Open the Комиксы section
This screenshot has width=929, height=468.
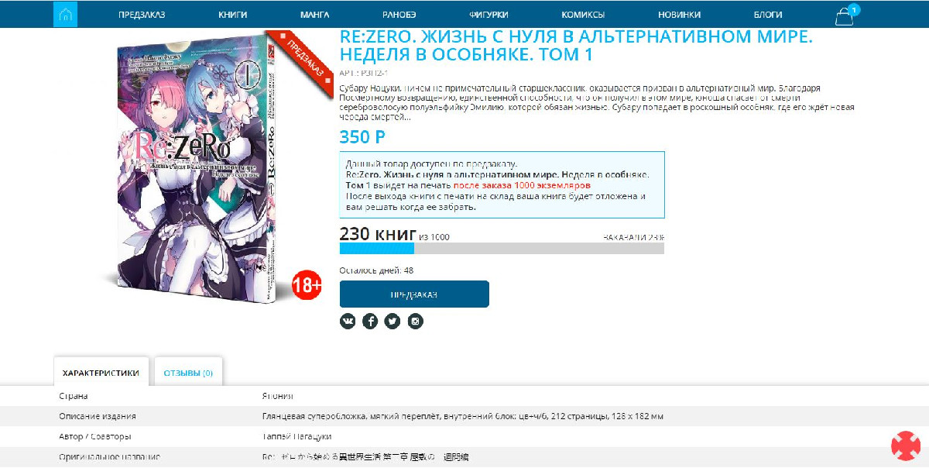[583, 15]
